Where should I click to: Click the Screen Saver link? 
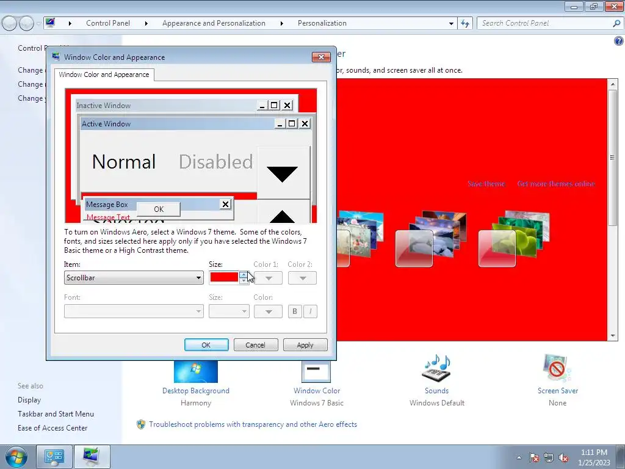pyautogui.click(x=558, y=391)
